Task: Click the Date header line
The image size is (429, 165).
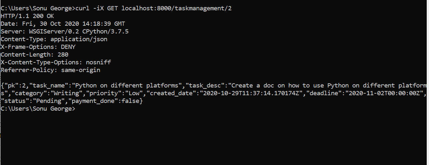Action: tap(63, 23)
